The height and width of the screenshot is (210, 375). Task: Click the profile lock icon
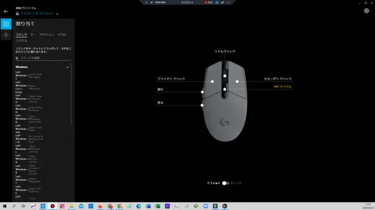coord(17,14)
